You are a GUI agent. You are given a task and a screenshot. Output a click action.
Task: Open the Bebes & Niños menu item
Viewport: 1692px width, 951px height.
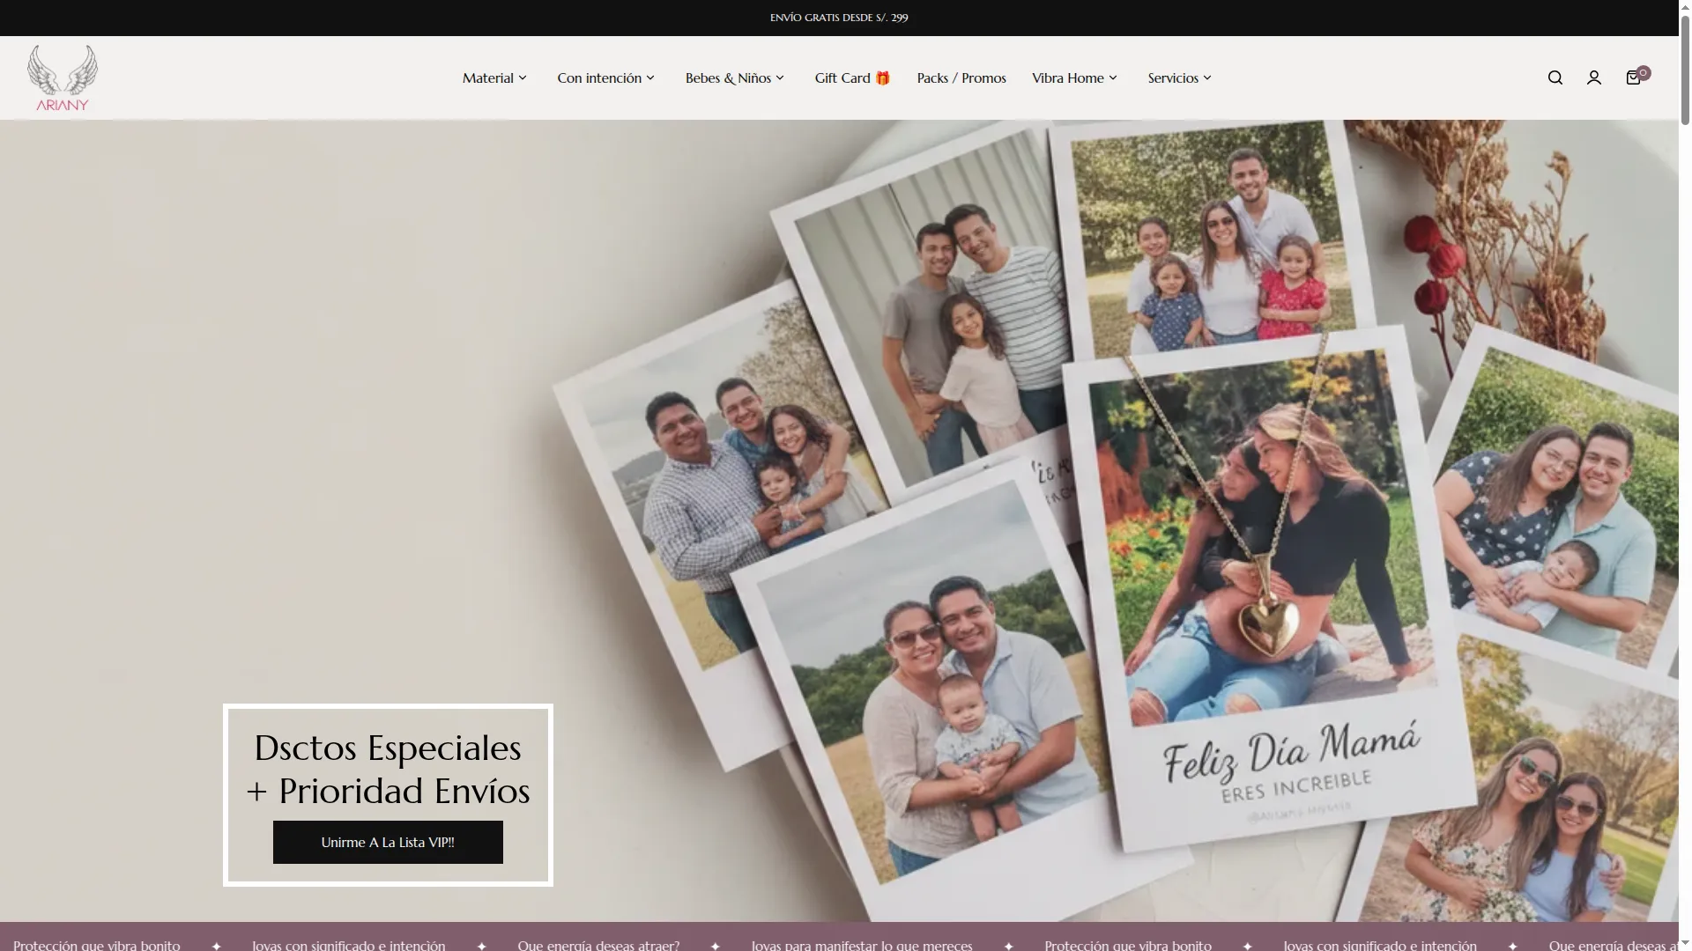pos(728,78)
